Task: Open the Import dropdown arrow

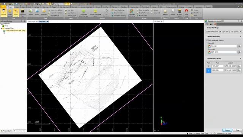Action: 30,16
